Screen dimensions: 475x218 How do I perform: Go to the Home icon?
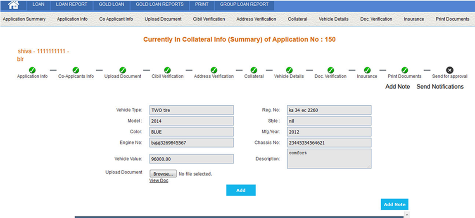(13, 5)
